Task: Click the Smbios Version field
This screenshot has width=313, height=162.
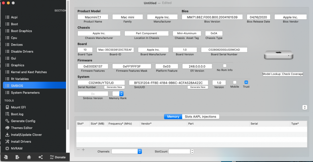Action: (93, 94)
